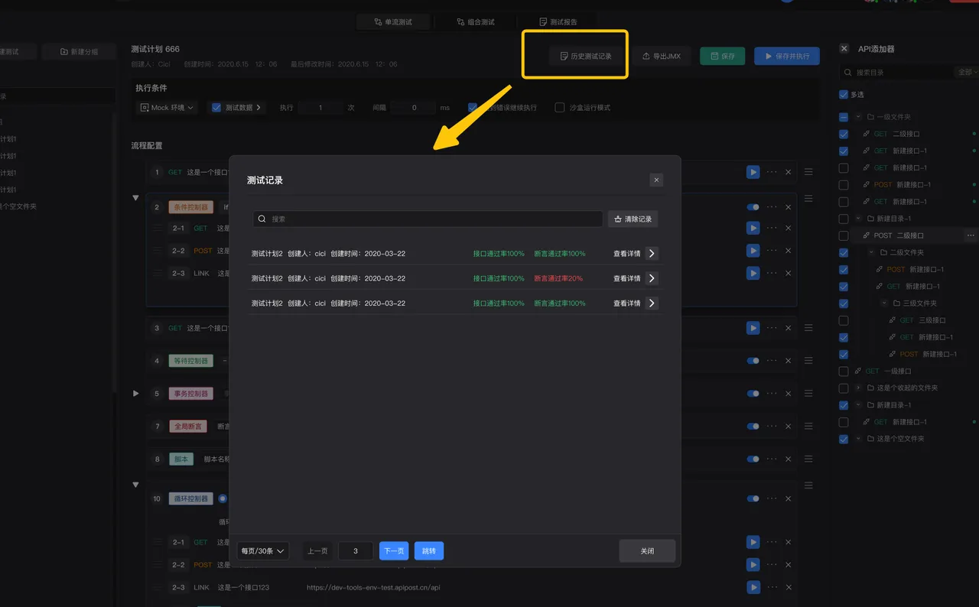979x607 pixels.
Task: Switch to the 测试报告 tab
Action: pyautogui.click(x=558, y=22)
